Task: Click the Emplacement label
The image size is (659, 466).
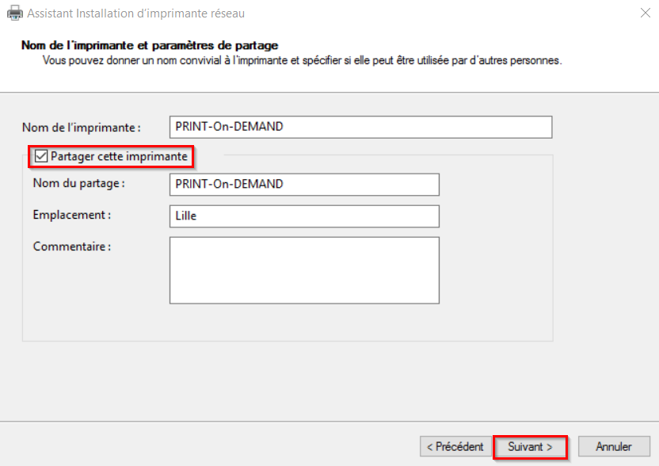Action: pyautogui.click(x=72, y=215)
